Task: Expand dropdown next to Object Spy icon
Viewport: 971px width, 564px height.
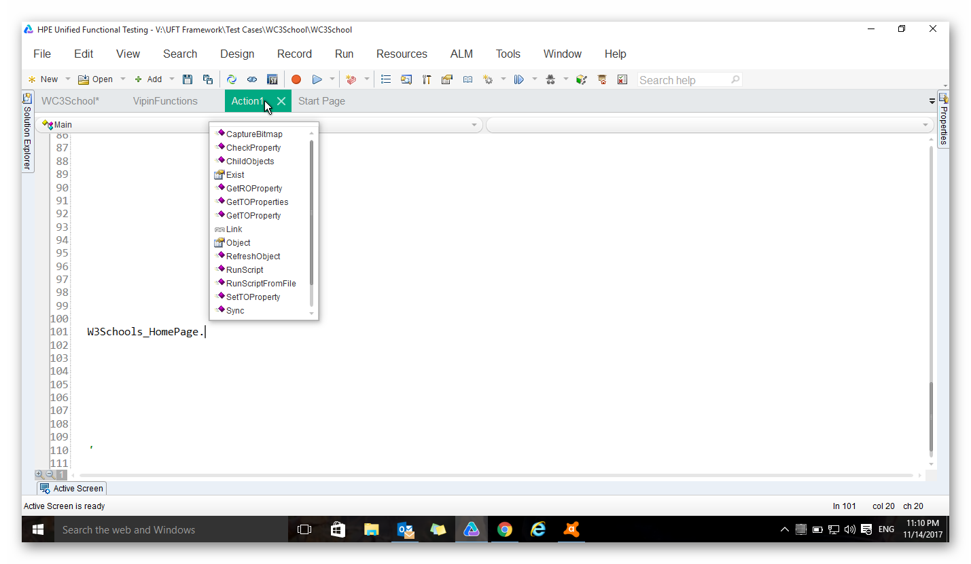Action: click(x=566, y=79)
